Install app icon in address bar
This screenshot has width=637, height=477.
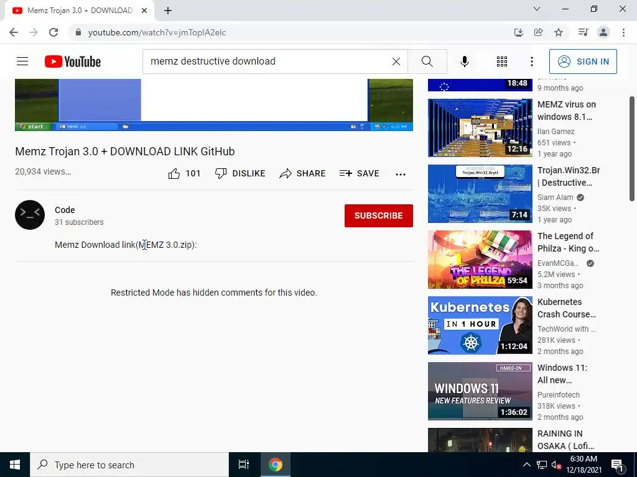coord(518,32)
